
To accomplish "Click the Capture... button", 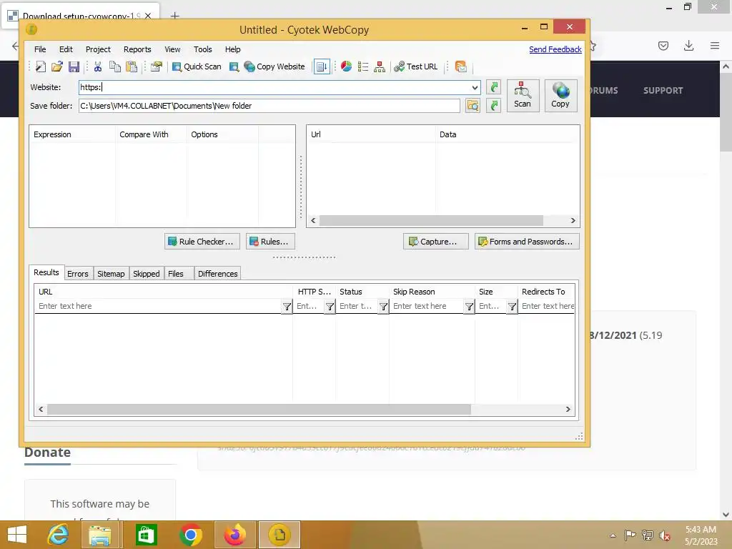I will 435,242.
